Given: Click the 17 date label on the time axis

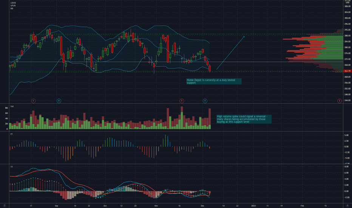Looking at the screenshot, I should click(x=31, y=206).
